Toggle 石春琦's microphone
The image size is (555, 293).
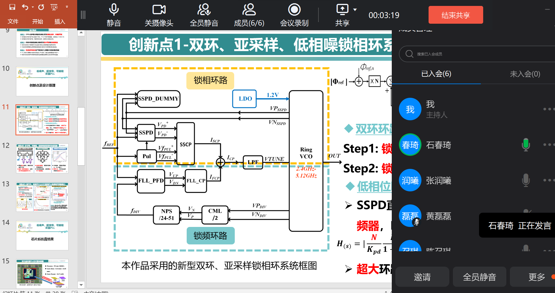pos(526,145)
